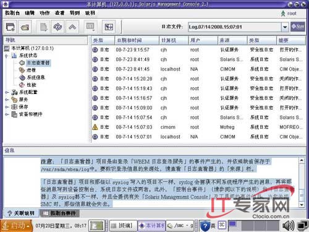Expand the 保存 tree node
The width and height of the screenshot is (309, 232).
7,107
